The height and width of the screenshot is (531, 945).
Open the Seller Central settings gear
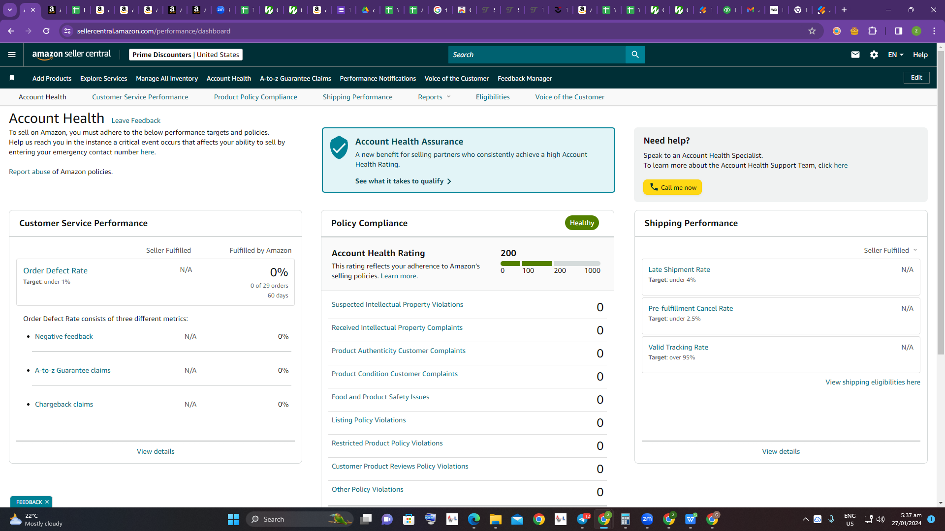(874, 55)
